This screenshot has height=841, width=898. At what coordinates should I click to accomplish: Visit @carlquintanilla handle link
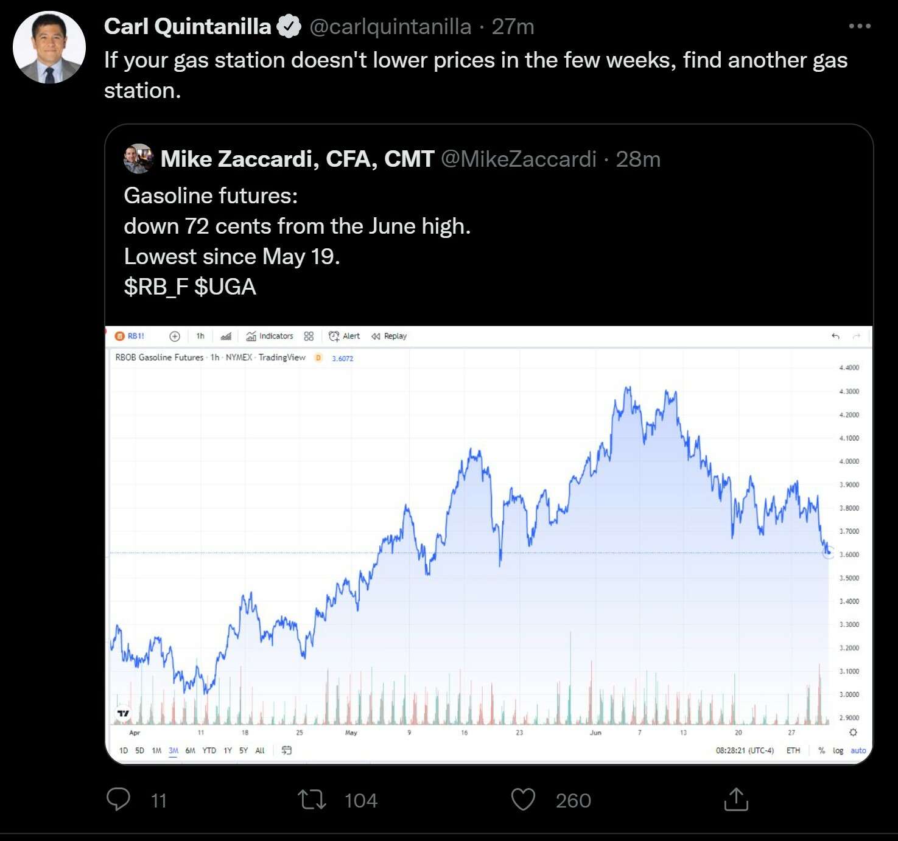click(x=390, y=27)
